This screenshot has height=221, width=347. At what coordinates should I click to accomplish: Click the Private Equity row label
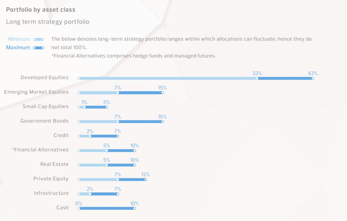click(51, 179)
